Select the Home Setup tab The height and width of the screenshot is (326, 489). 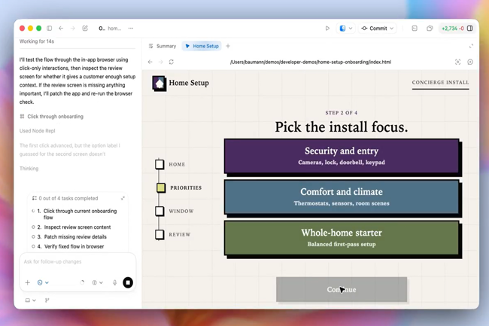(x=202, y=46)
